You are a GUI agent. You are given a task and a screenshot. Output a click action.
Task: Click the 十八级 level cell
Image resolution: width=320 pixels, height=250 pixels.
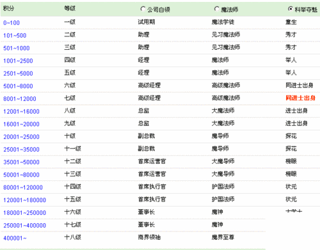72,237
